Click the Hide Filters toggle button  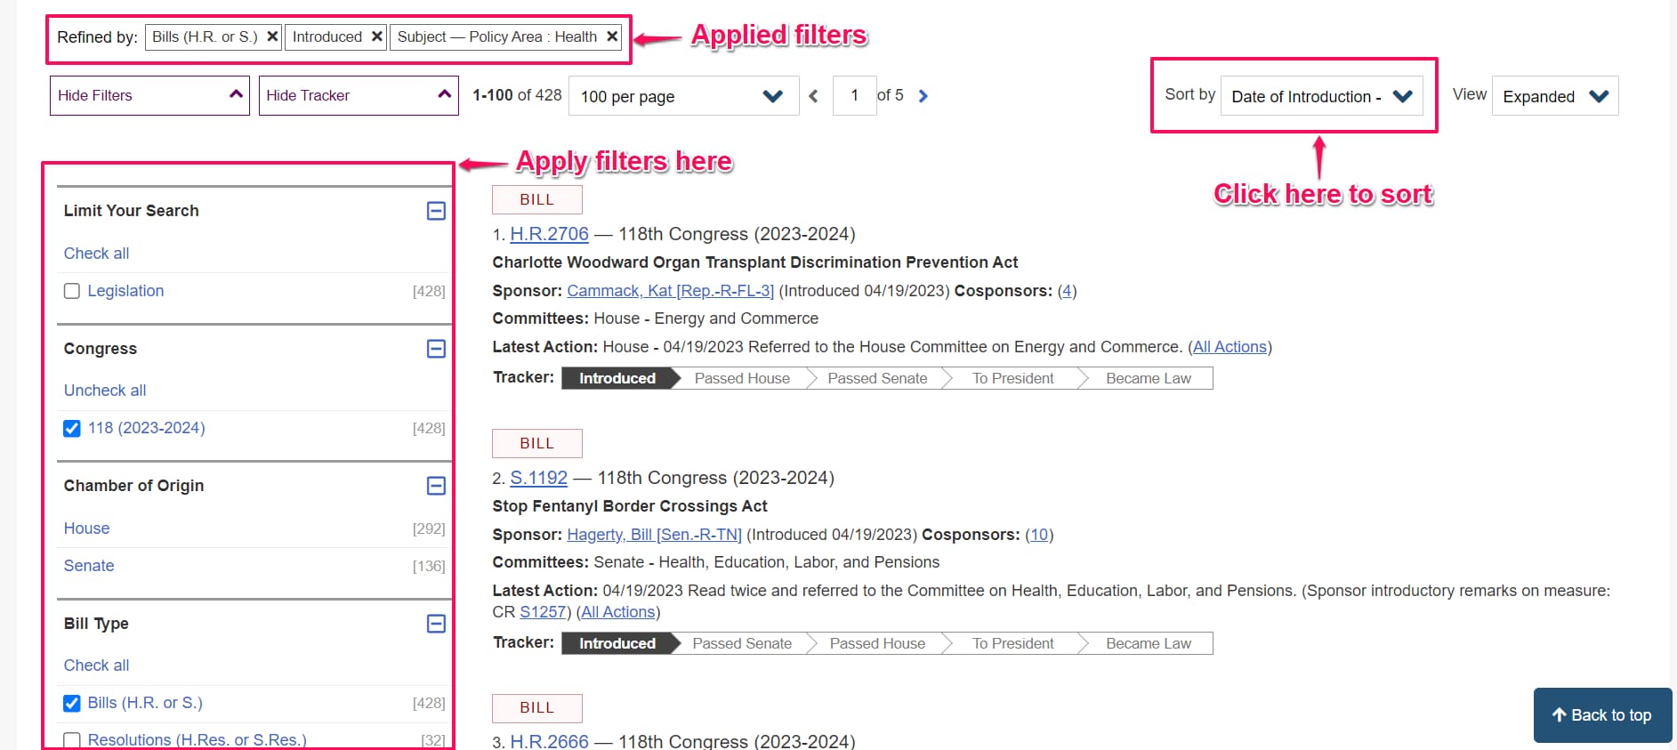pyautogui.click(x=149, y=95)
